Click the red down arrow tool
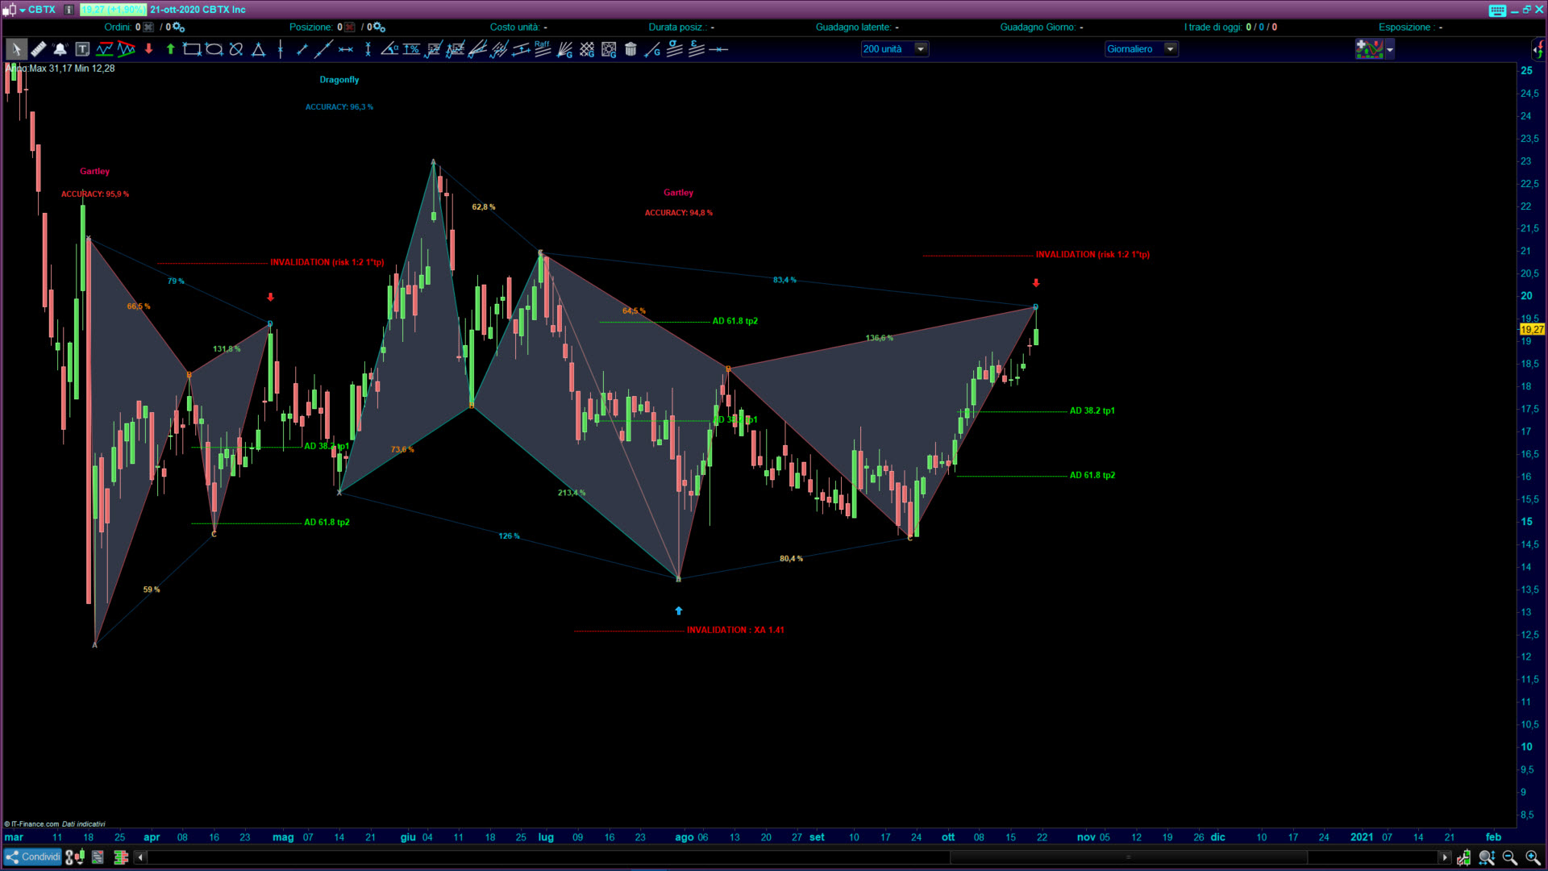Viewport: 1548px width, 871px height. [x=148, y=49]
